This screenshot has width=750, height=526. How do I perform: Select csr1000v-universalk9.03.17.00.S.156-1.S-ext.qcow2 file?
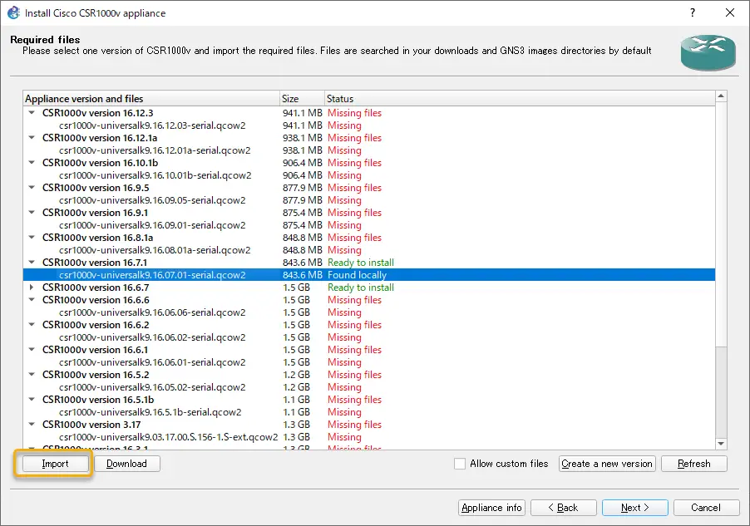pos(369,436)
